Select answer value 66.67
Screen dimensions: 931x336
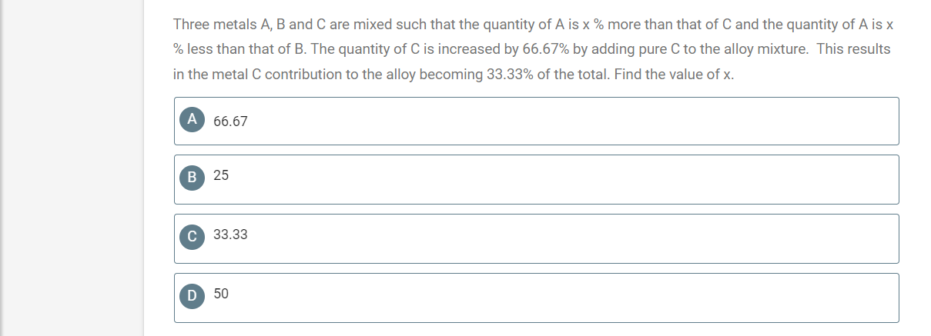[x=230, y=121]
